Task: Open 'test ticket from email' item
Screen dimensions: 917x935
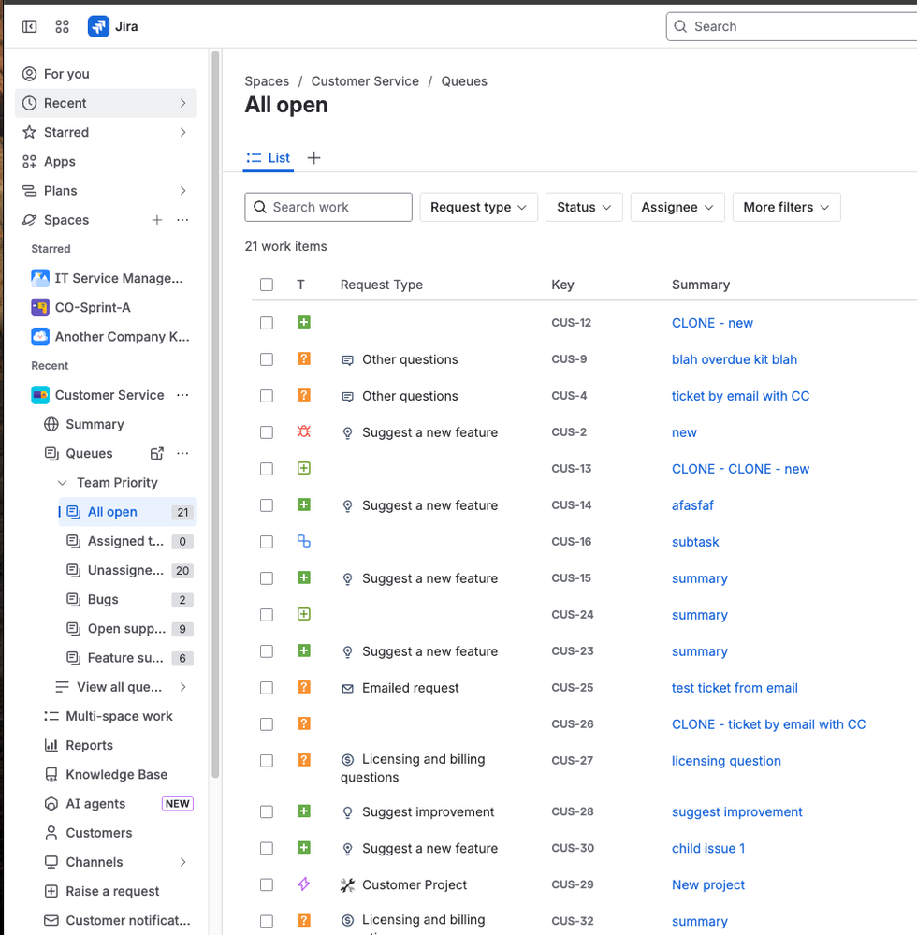Action: coord(735,688)
